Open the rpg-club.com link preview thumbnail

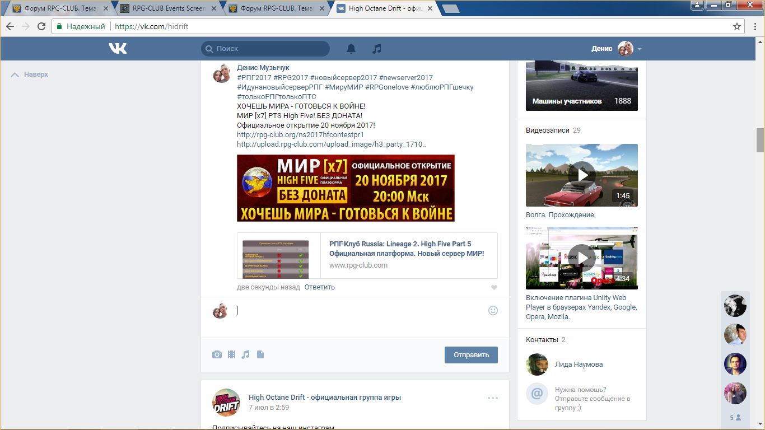(276, 259)
